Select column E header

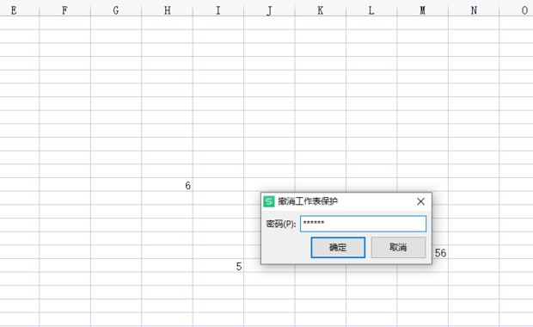coord(20,10)
